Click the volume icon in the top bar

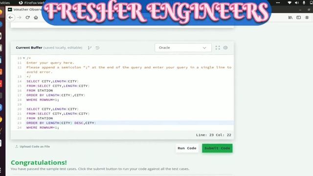[x=297, y=2]
